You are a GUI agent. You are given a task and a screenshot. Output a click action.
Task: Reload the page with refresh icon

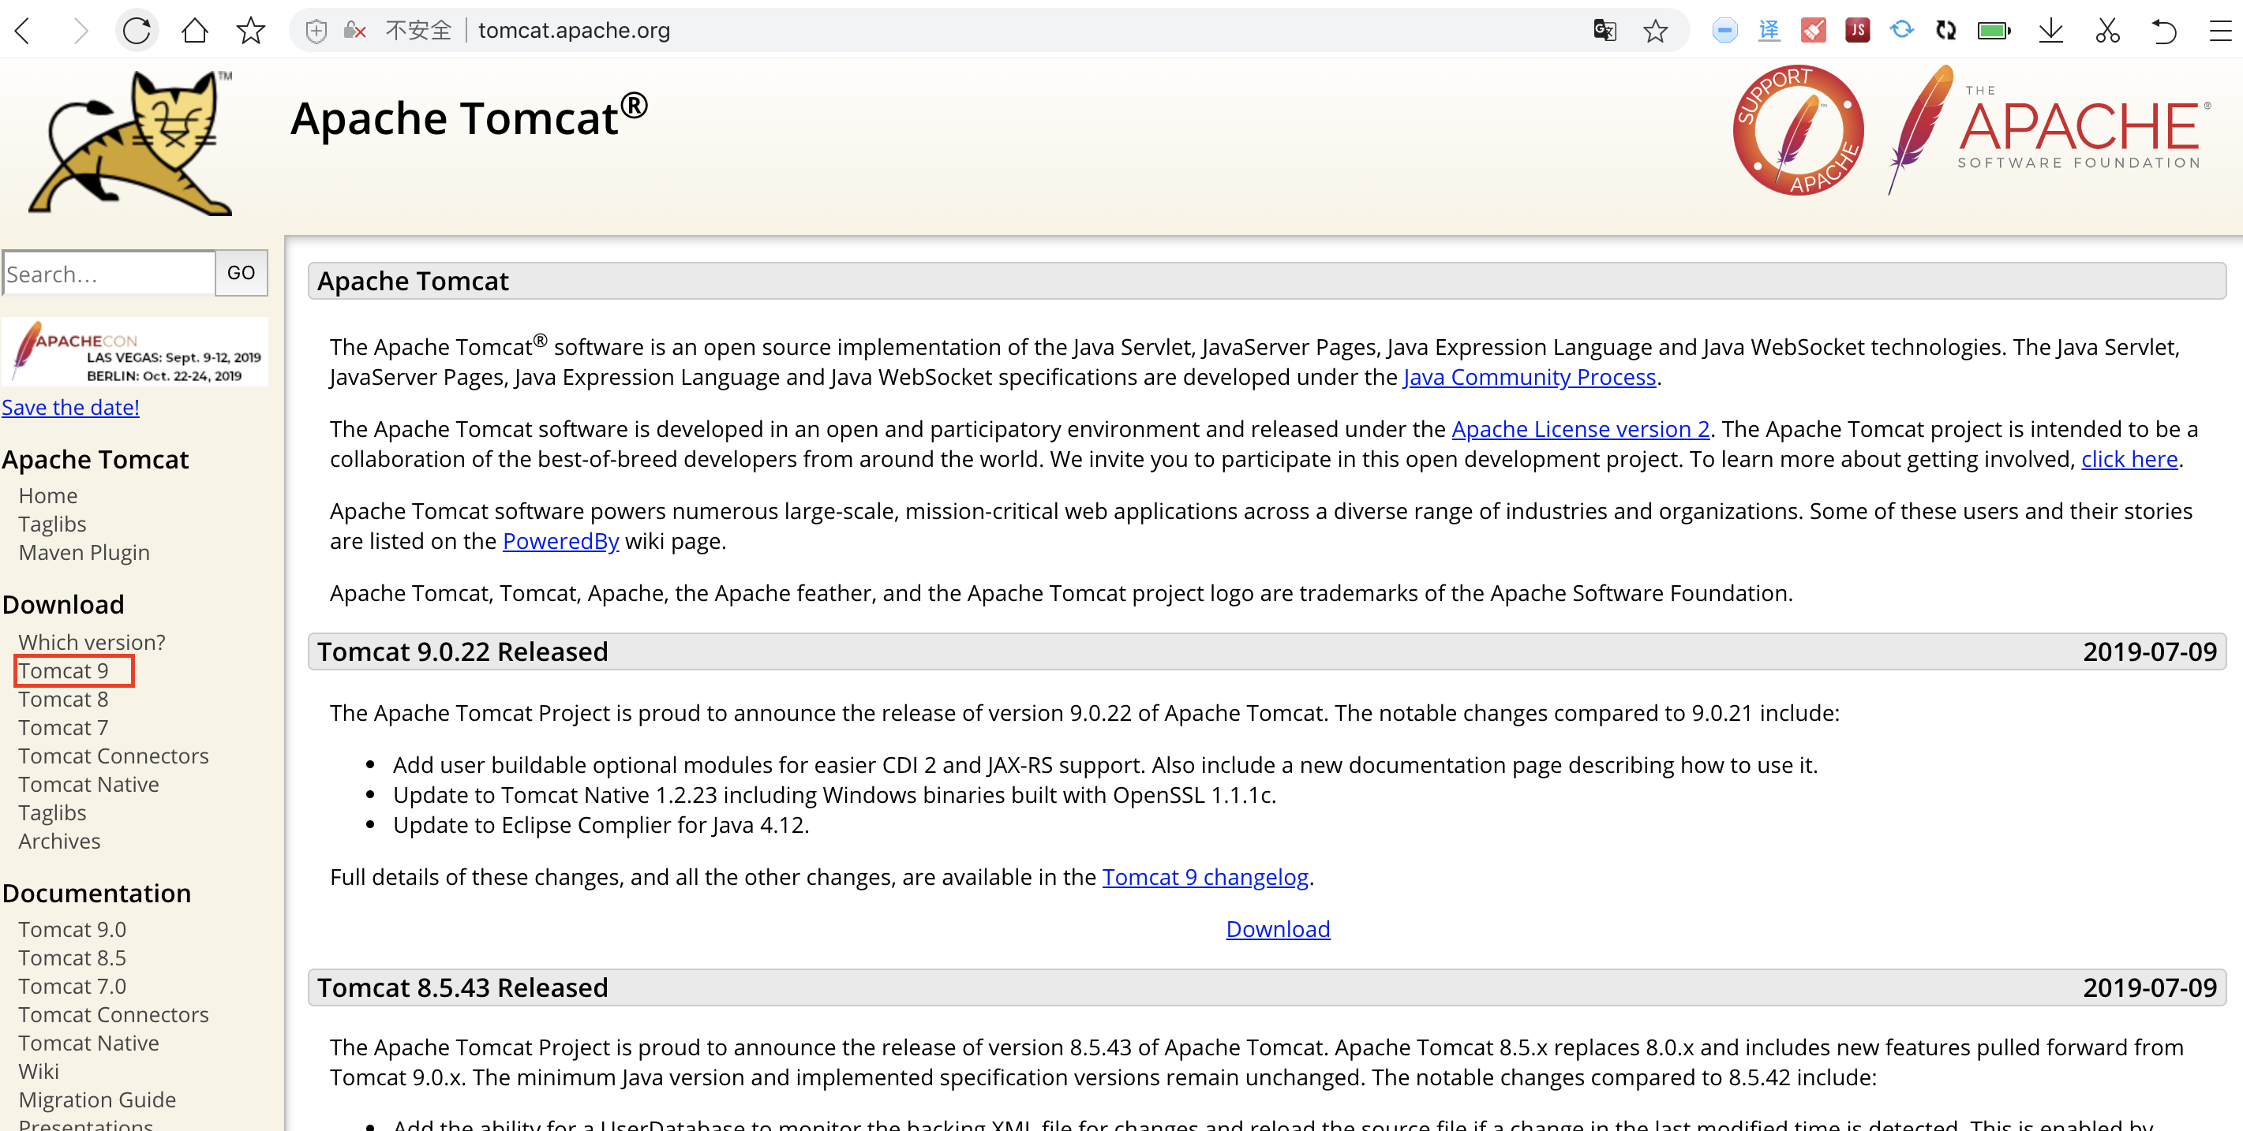[x=137, y=32]
